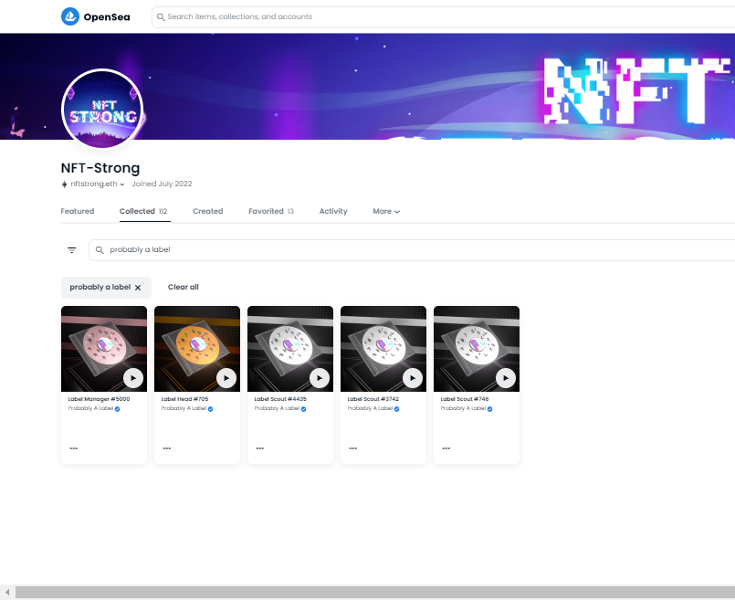This screenshot has height=600, width=735.
Task: Toggle the filter sidebar icon
Action: click(x=72, y=250)
